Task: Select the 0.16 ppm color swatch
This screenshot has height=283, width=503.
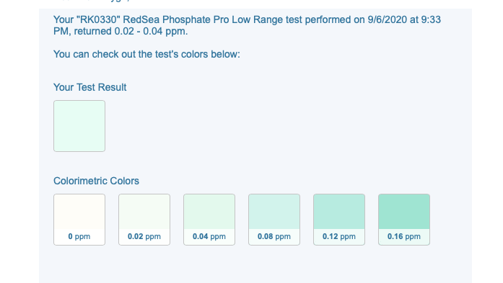Action: coord(404,220)
